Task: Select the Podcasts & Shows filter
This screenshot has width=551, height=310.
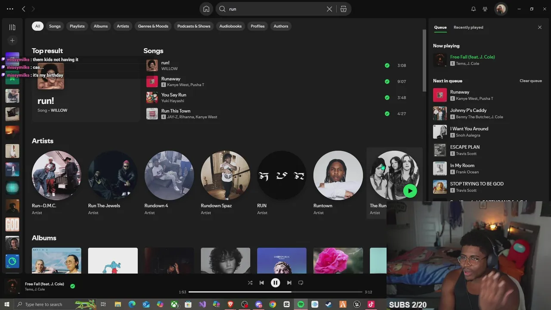Action: [x=194, y=26]
